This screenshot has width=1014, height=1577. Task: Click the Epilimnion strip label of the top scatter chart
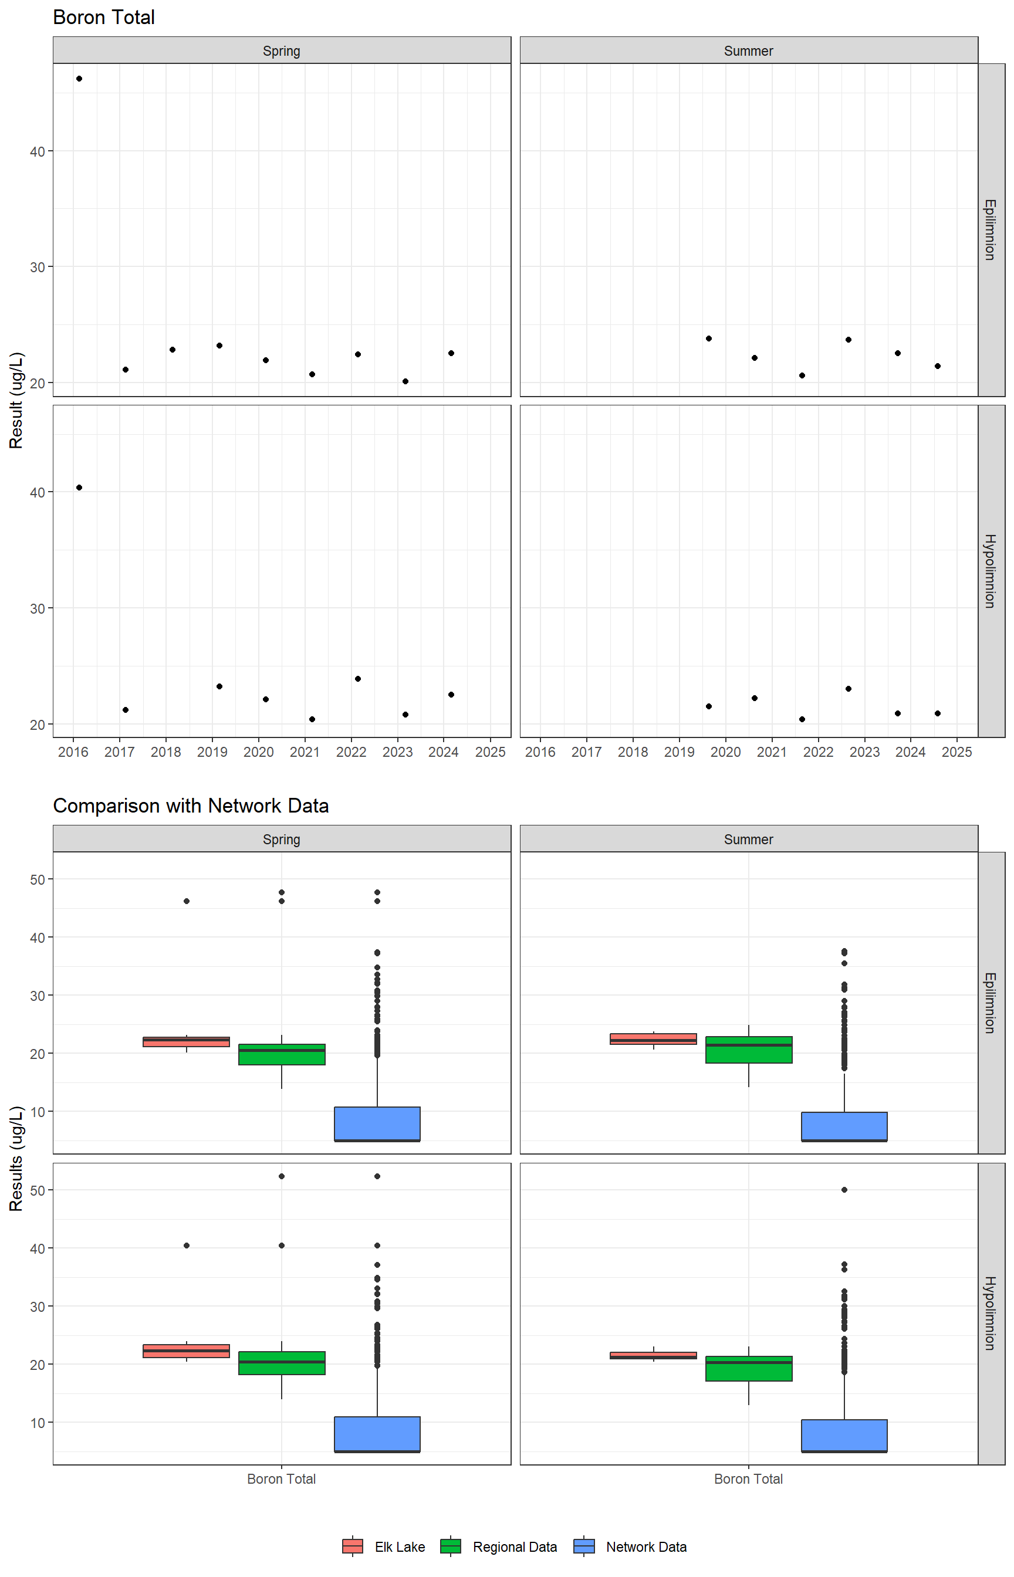tap(991, 230)
